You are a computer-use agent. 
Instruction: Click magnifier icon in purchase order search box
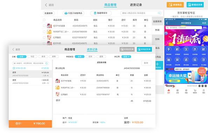(47, 63)
